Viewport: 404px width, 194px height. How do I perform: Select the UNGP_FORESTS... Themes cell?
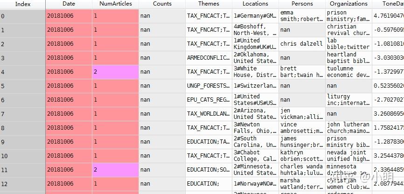(209, 86)
